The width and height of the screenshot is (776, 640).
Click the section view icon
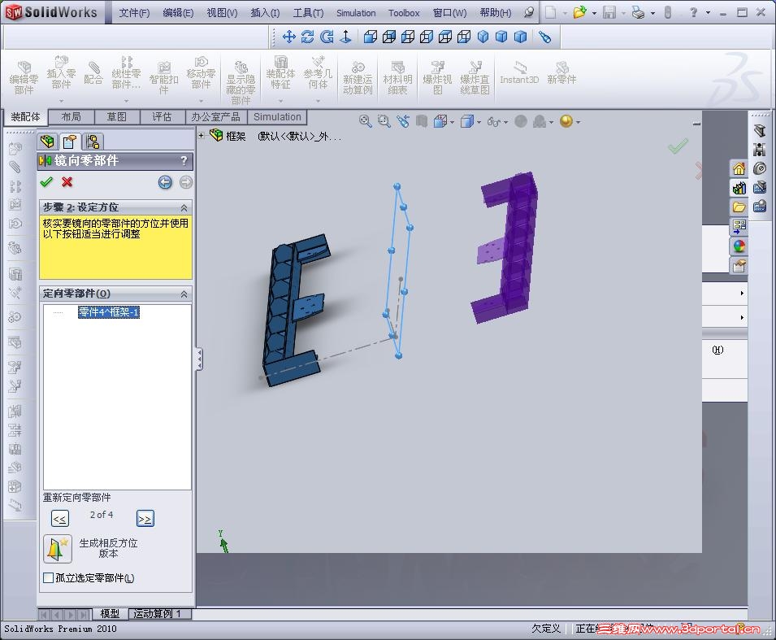point(422,121)
